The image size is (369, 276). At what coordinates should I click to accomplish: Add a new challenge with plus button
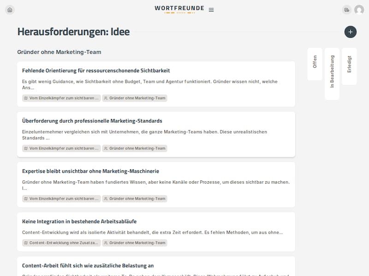tap(351, 32)
